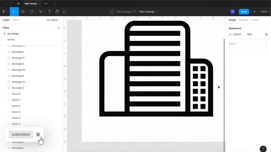271x152 pixels.
Task: Open a new tab with plus
Action: pos(55,4)
